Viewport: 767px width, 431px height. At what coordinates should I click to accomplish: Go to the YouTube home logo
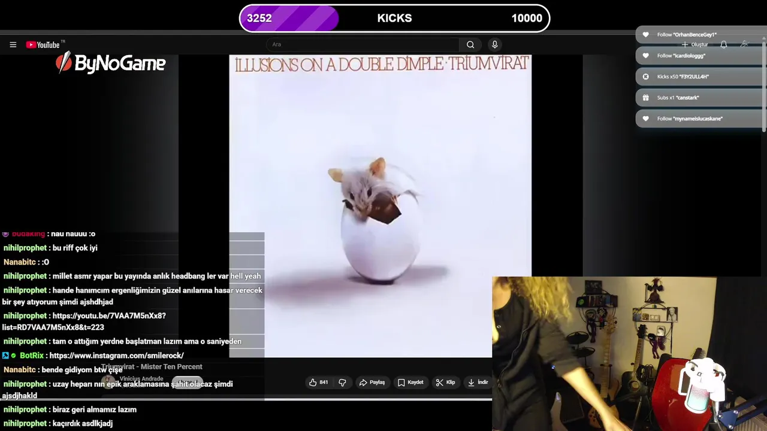coord(43,44)
